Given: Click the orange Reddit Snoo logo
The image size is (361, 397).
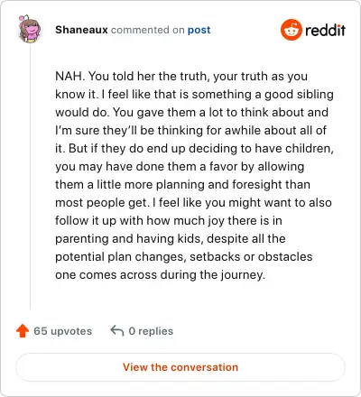Looking at the screenshot, I should (x=291, y=30).
